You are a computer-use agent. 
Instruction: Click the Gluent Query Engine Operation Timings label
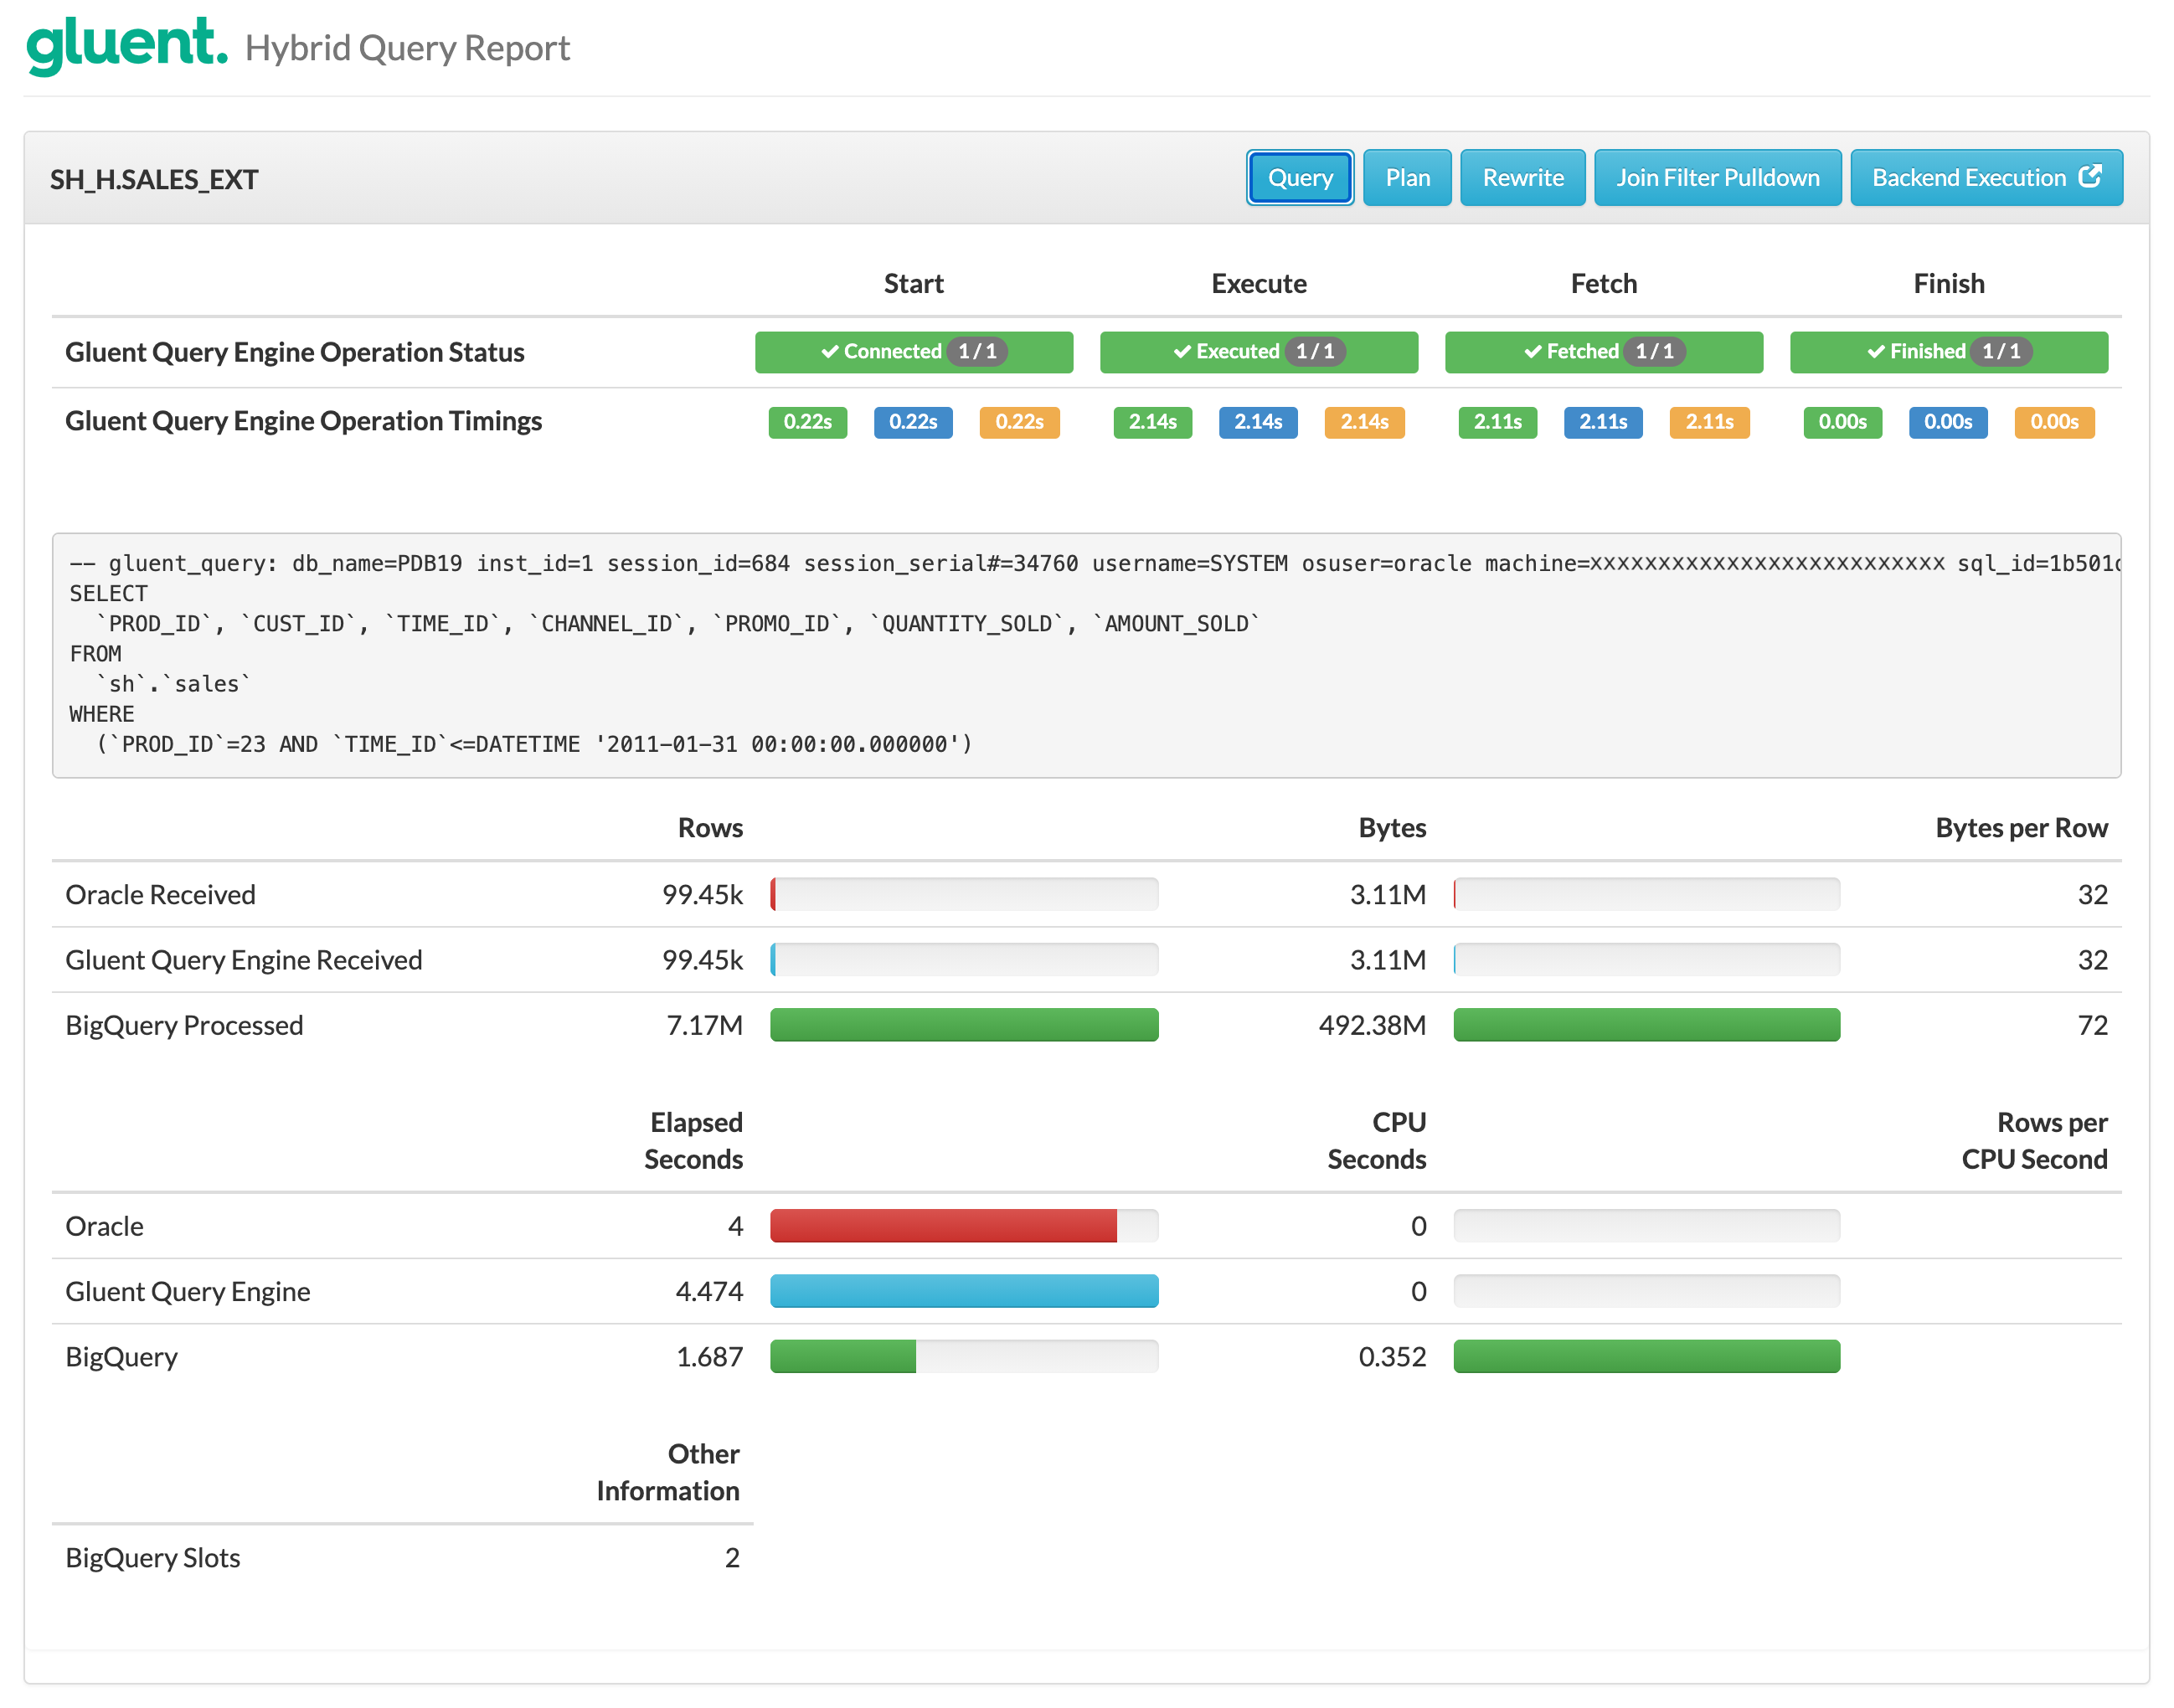click(x=304, y=421)
